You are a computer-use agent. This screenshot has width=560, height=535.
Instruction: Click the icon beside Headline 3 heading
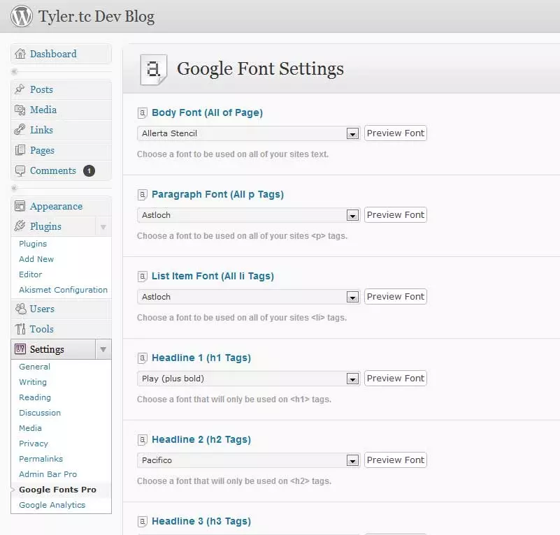(x=142, y=522)
